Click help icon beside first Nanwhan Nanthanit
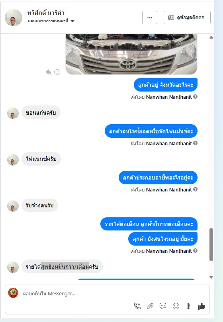This screenshot has width=223, height=322. pyautogui.click(x=196, y=96)
